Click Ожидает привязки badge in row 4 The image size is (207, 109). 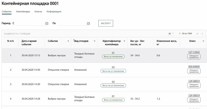(x=194, y=100)
